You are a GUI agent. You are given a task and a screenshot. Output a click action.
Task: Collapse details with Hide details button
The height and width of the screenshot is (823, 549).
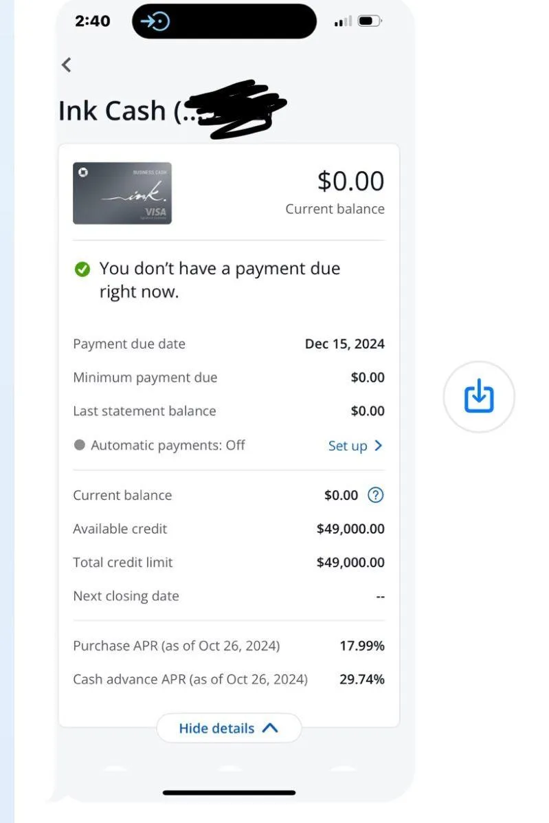(228, 728)
